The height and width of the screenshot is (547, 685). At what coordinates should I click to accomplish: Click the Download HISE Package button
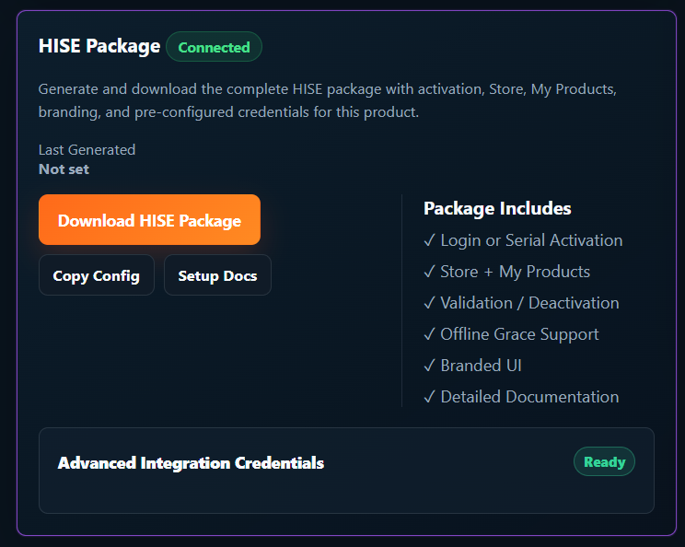tap(149, 220)
